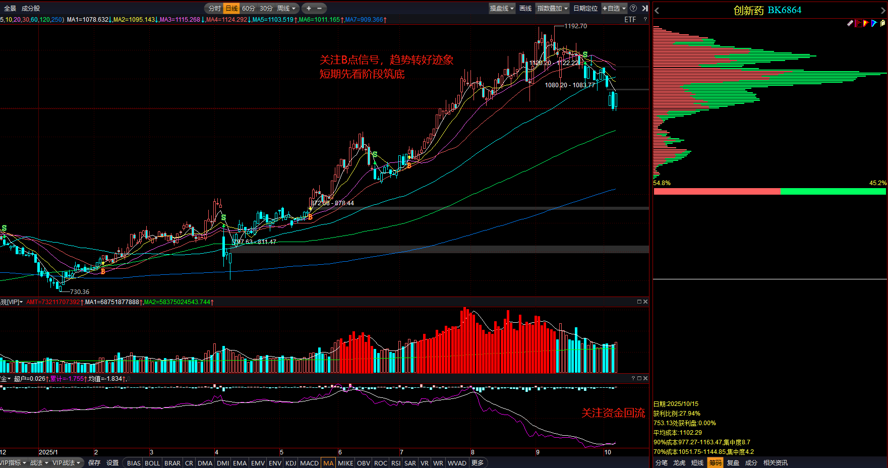This screenshot has width=888, height=468.
Task: Go to previous sector using left chevron
Action: click(657, 11)
